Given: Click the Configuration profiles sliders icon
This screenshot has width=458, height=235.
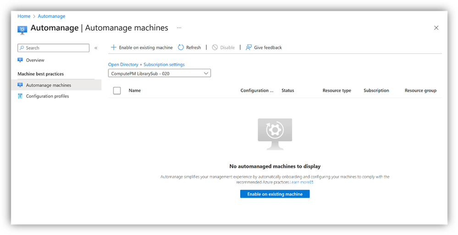Looking at the screenshot, I should [20, 96].
